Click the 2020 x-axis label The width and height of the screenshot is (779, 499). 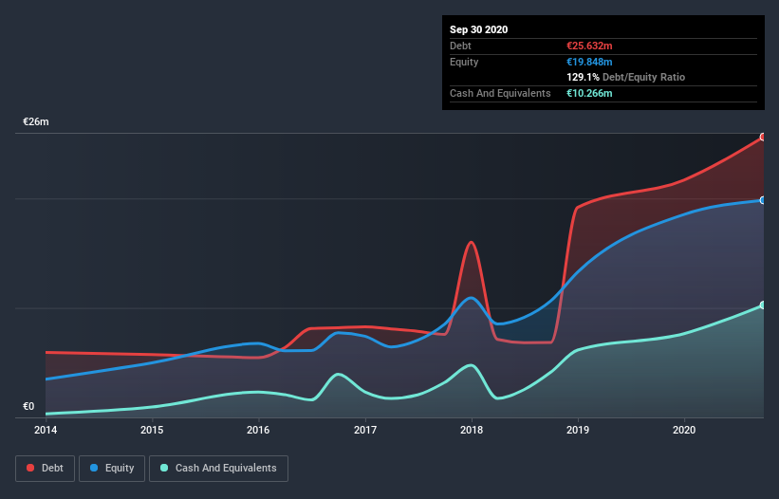684,430
